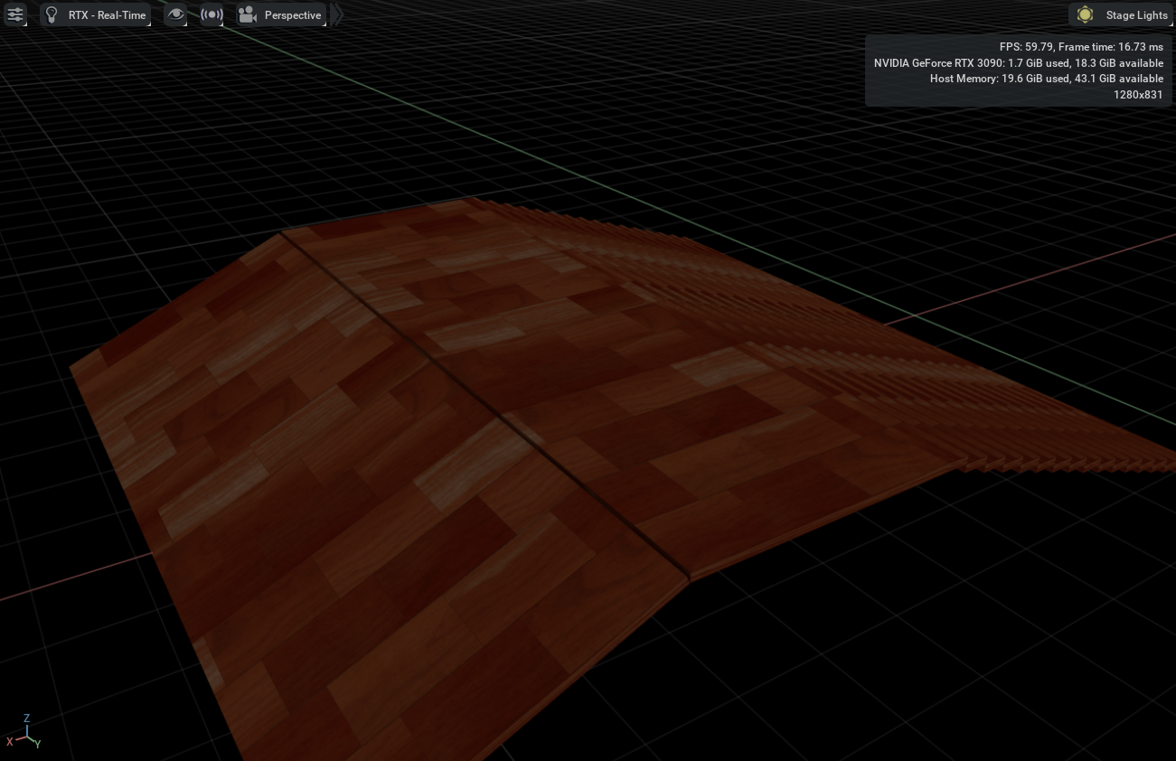This screenshot has height=761, width=1176.
Task: Click the XYZ axis orientation gizmo
Action: click(24, 732)
